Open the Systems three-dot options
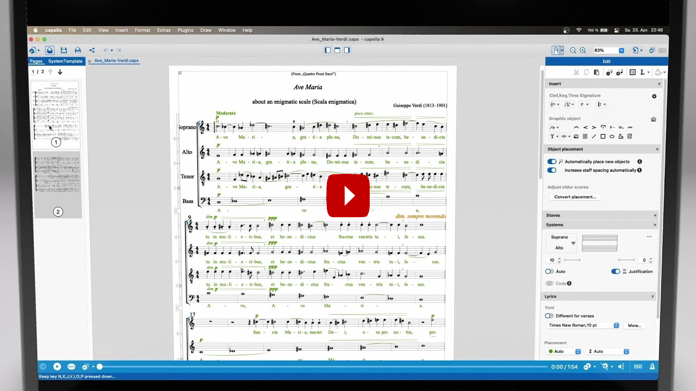 click(x=649, y=237)
